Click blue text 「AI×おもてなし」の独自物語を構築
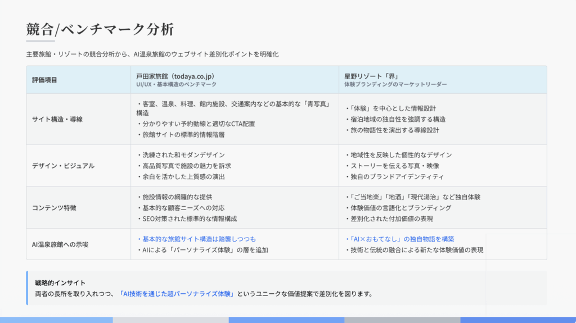 [400, 239]
